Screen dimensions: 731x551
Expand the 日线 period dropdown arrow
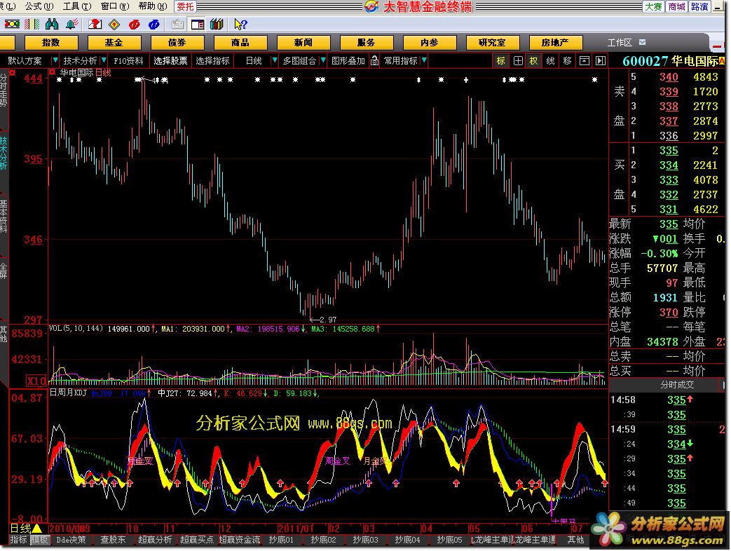click(274, 60)
